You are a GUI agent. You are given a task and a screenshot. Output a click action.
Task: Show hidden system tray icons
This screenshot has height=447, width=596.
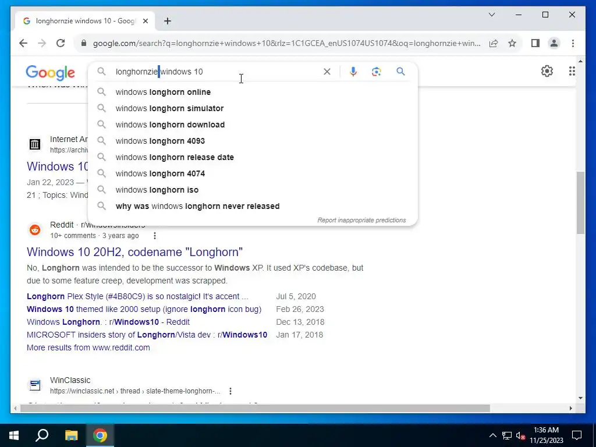point(492,435)
